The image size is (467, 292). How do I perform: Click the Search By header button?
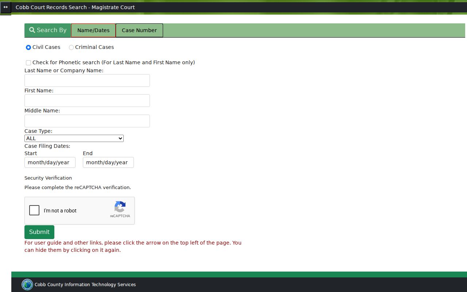click(48, 30)
